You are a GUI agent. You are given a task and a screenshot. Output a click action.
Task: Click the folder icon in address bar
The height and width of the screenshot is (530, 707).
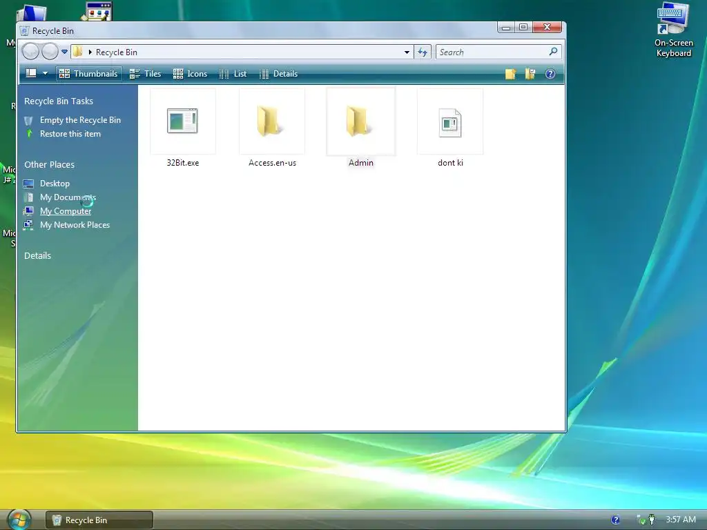coord(77,52)
